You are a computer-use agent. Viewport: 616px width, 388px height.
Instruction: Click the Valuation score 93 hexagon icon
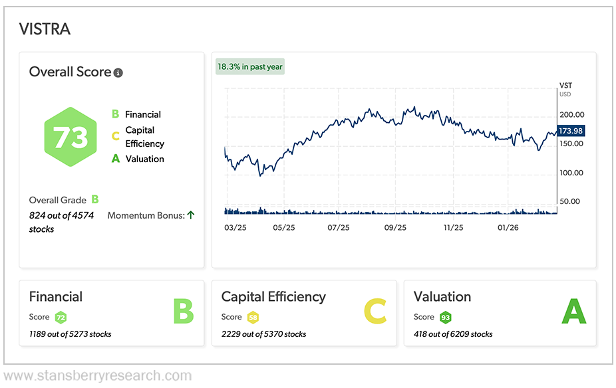point(444,318)
